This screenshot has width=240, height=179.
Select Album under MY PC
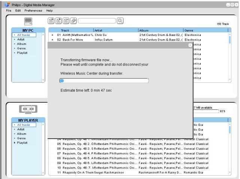(22, 44)
